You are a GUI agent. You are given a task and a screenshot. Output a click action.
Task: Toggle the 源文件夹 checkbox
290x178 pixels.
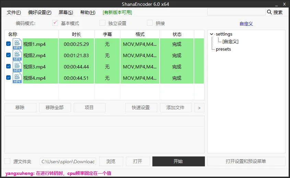pyautogui.click(x=8, y=161)
